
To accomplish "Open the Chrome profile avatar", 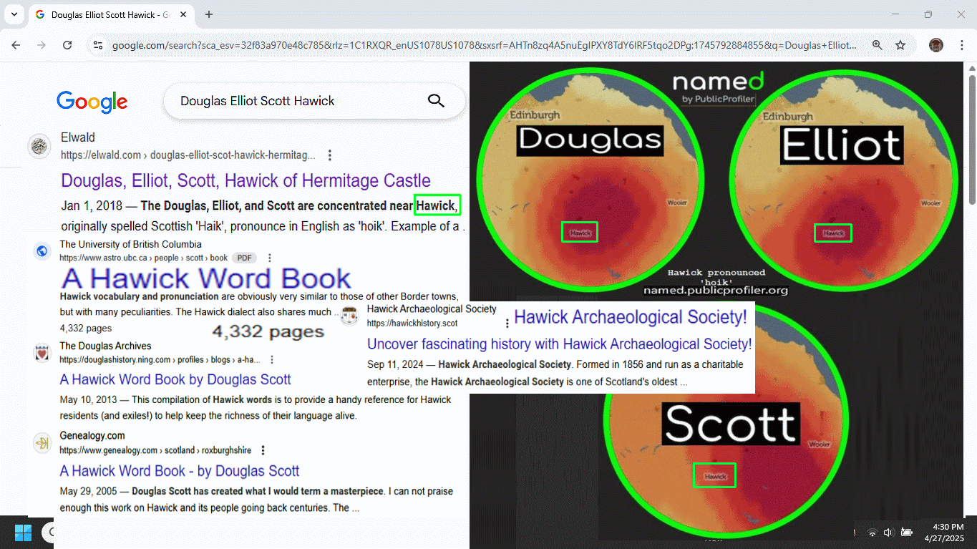I will 936,45.
